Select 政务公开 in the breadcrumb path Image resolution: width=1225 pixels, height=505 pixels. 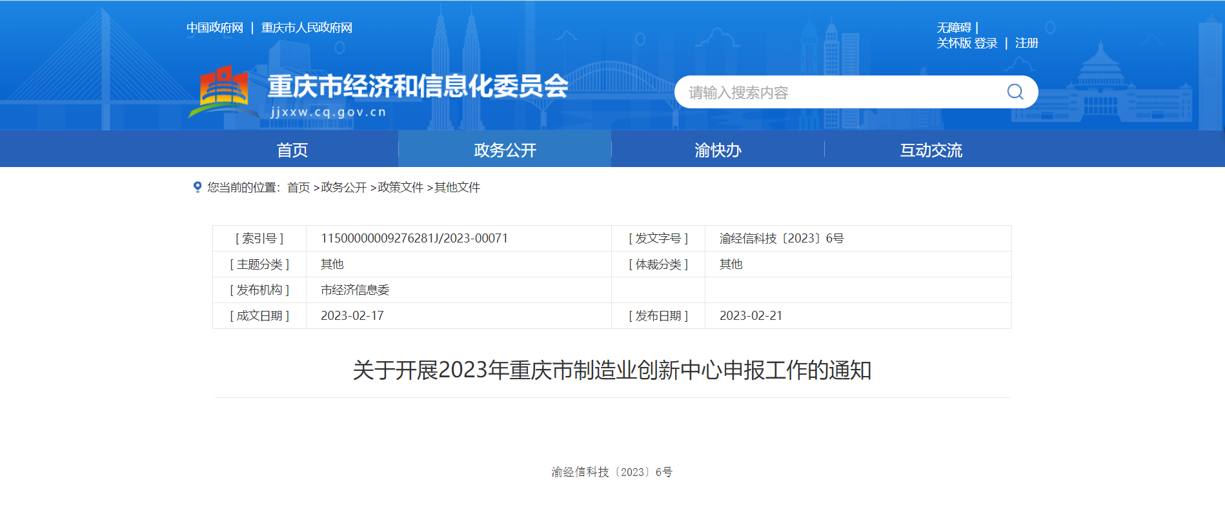pos(343,188)
